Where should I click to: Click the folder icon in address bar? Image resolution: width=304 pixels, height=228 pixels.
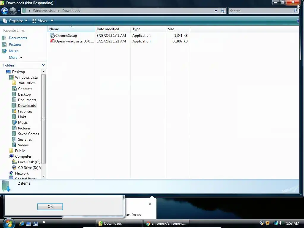point(24,11)
